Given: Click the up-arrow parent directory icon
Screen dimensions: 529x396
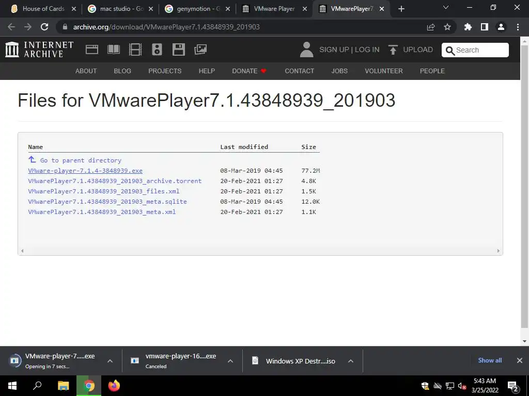Looking at the screenshot, I should point(32,159).
